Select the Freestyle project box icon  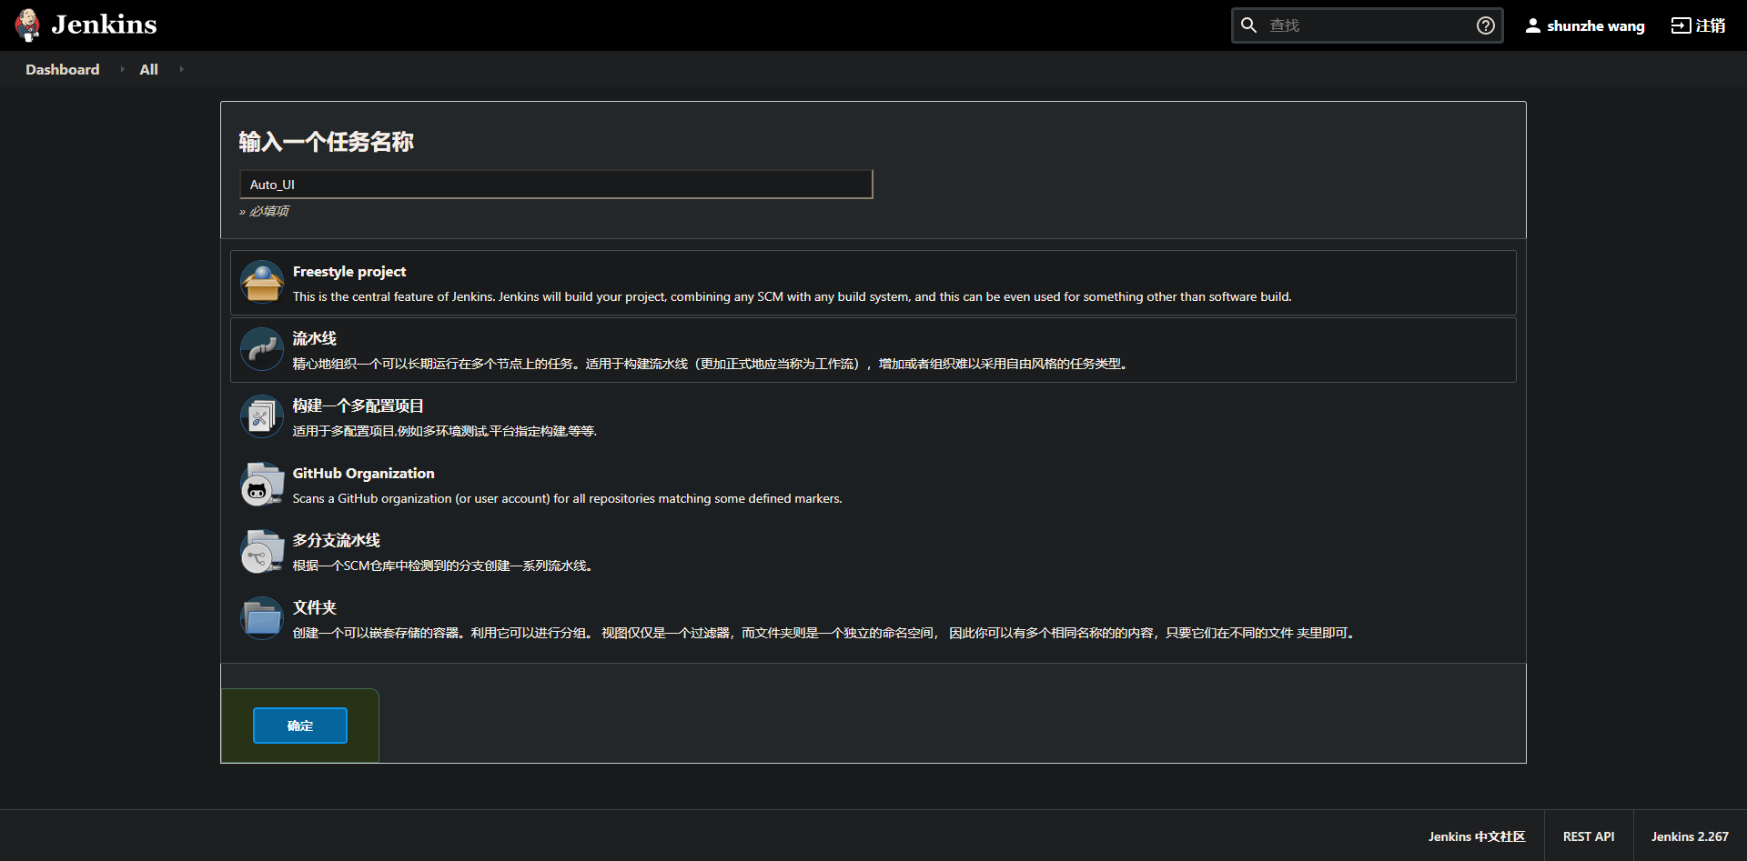262,283
